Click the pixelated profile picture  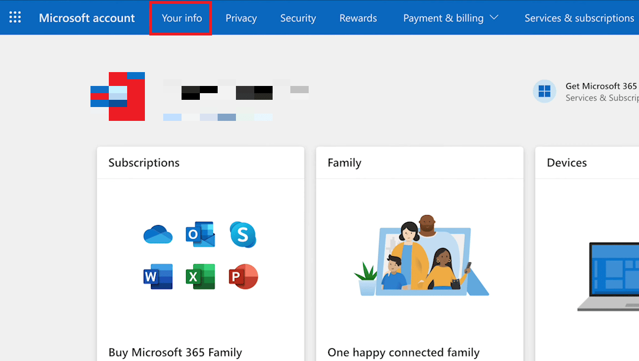[x=118, y=96]
